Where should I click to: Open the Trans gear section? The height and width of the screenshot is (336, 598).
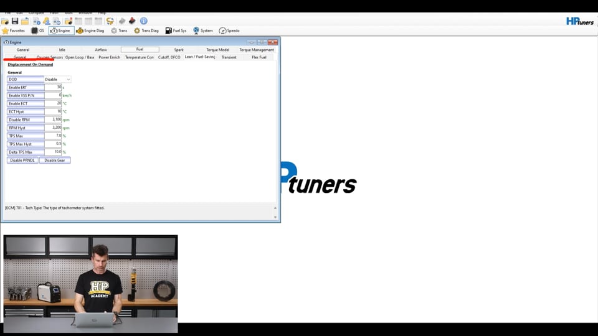coord(119,30)
